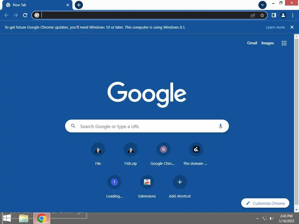Viewport: 299px width, 224px height.
Task: Open Google apps grid
Action: point(284,43)
